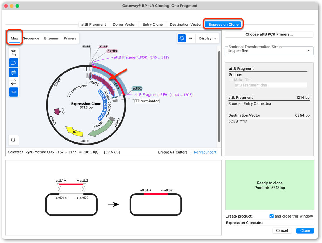Open the Sequence view tab
The width and height of the screenshot is (322, 243).
[31, 38]
